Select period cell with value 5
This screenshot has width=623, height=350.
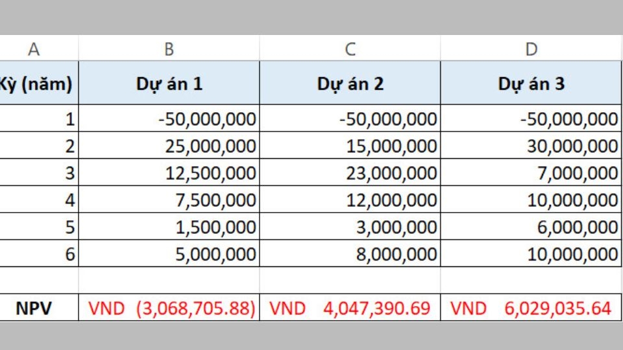point(39,226)
